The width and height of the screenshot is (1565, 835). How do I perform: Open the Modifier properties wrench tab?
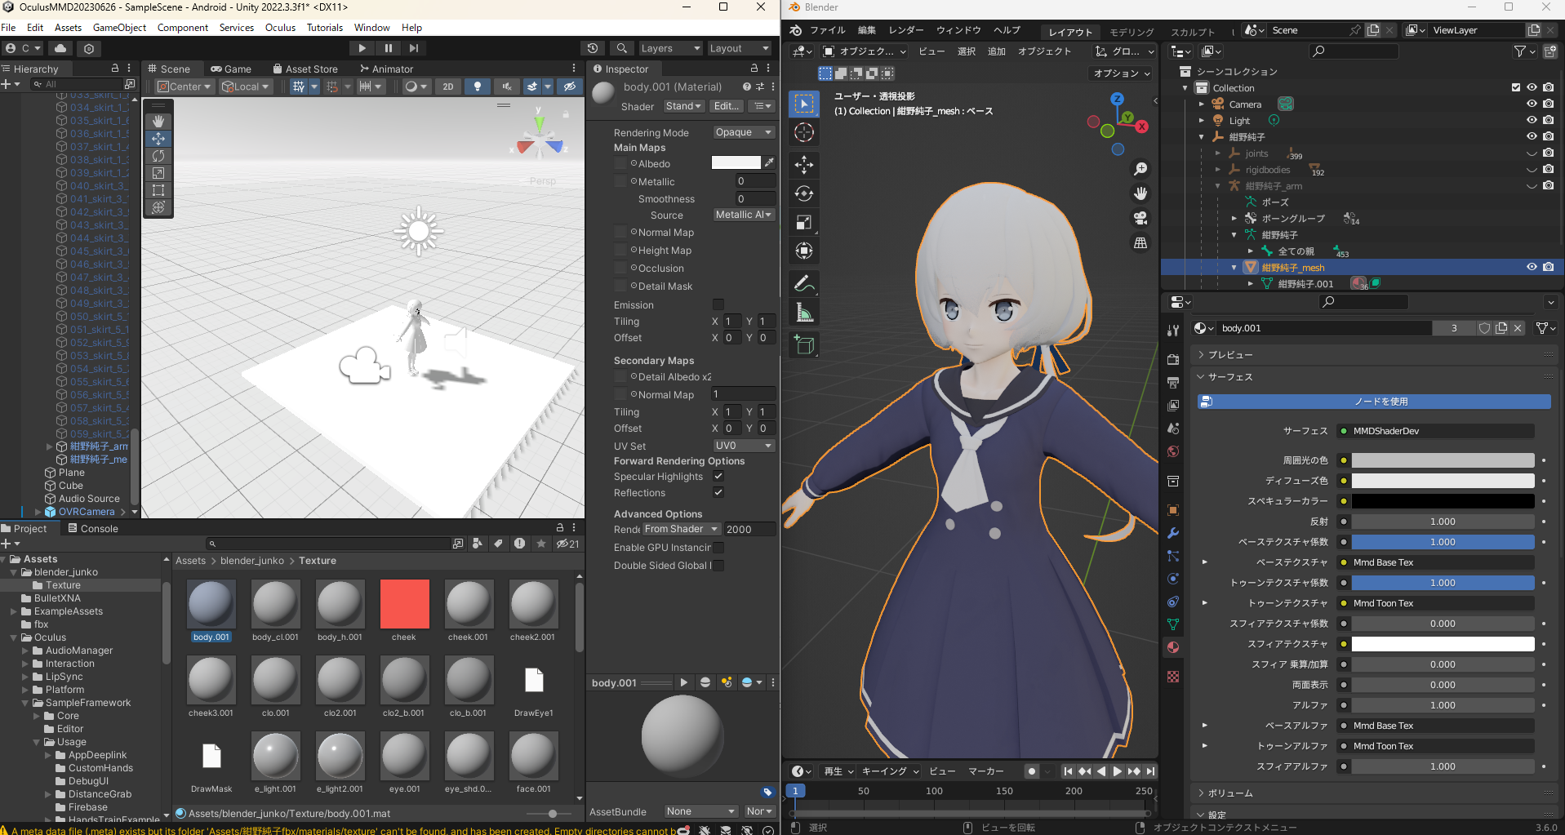pos(1173,533)
